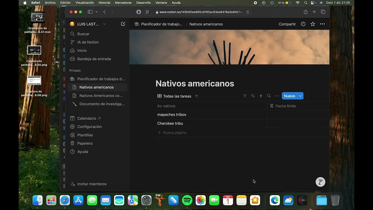The width and height of the screenshot is (373, 210).
Task: Open automations lightning bolt icon
Action: 261,96
